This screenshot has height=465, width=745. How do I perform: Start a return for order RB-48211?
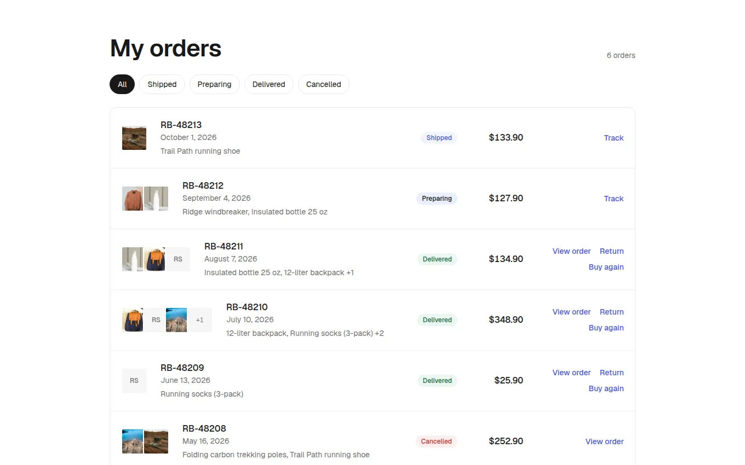point(611,251)
